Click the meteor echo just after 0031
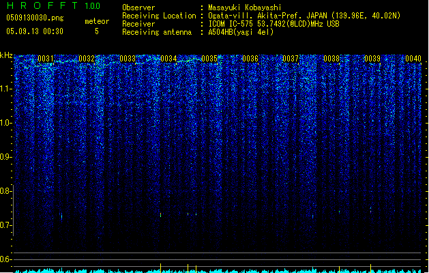Screen dimensions: 429x273 coord(61,217)
